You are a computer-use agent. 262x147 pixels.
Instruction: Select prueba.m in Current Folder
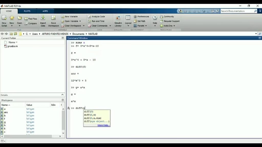point(13,46)
